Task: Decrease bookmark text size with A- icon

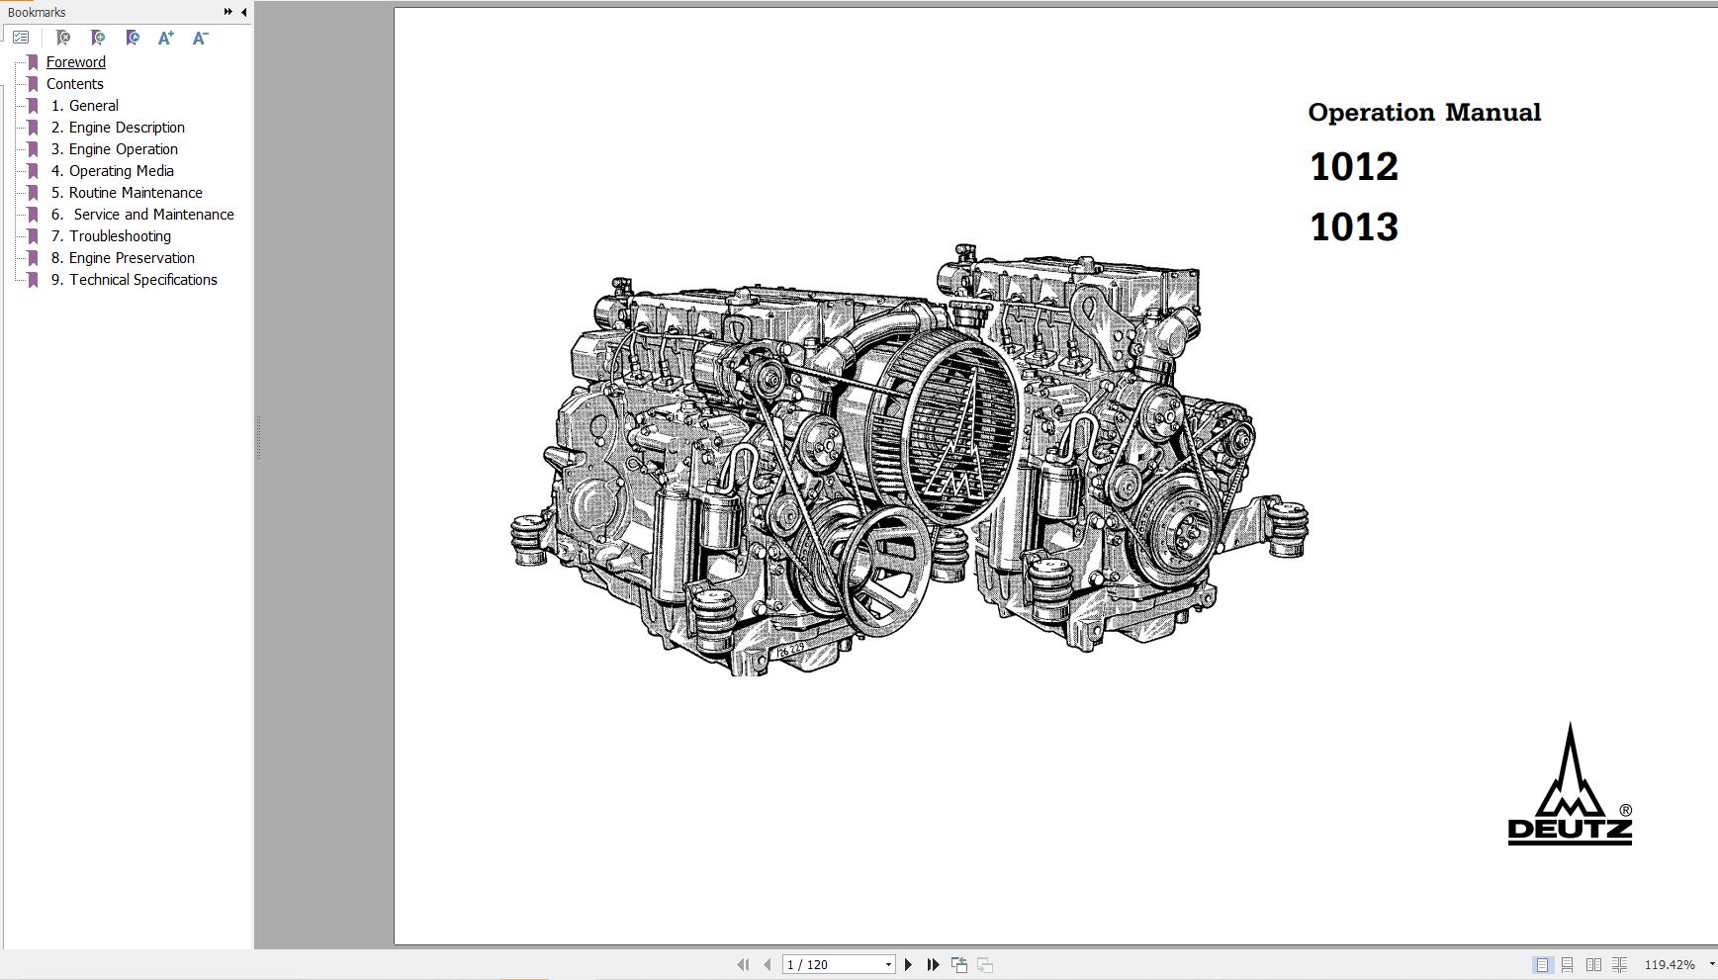Action: pyautogui.click(x=200, y=39)
